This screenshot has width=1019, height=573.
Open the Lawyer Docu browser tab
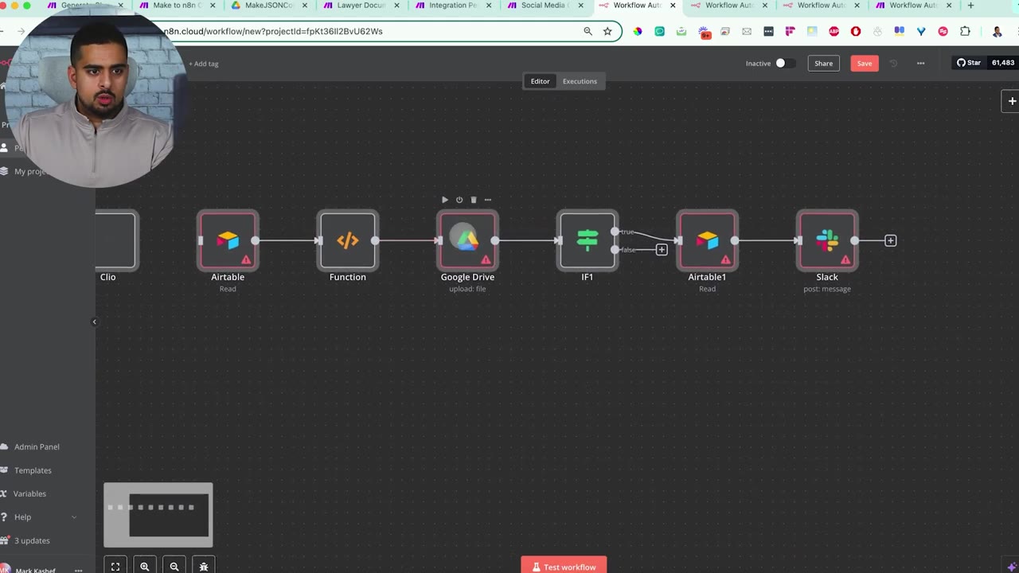point(361,6)
